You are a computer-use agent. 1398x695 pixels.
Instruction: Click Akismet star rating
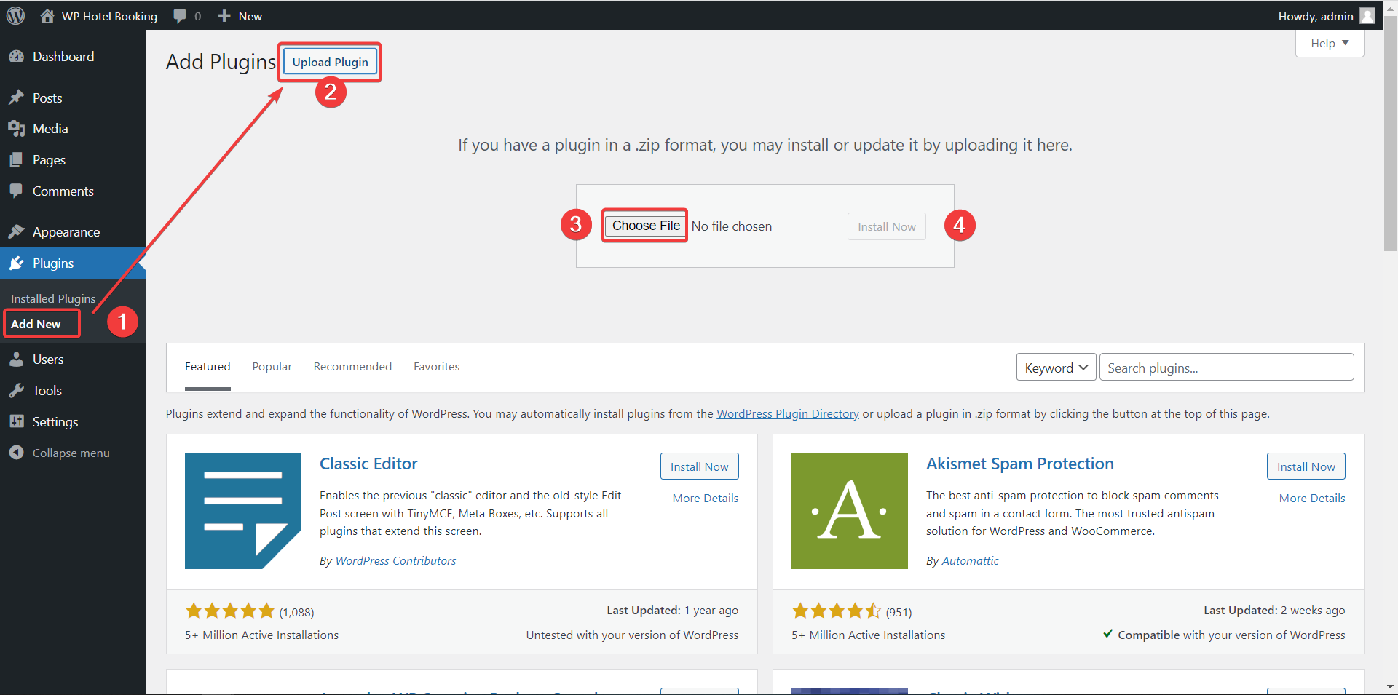click(x=837, y=611)
